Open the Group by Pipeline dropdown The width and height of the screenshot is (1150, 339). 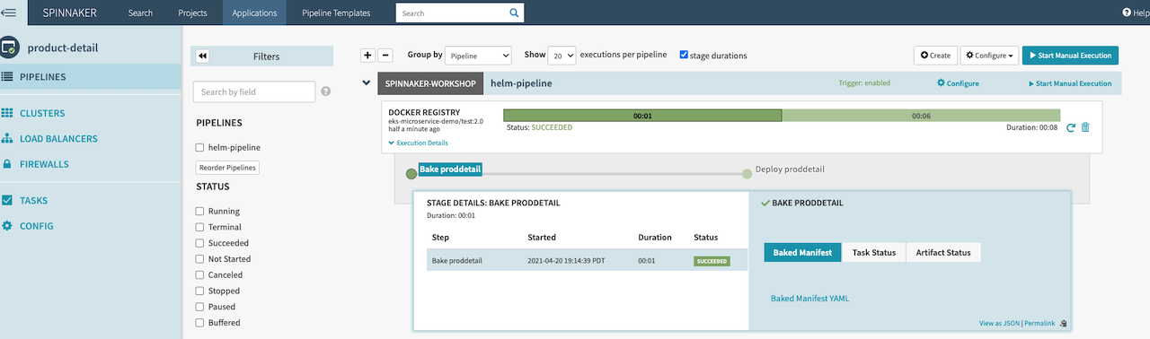(479, 56)
